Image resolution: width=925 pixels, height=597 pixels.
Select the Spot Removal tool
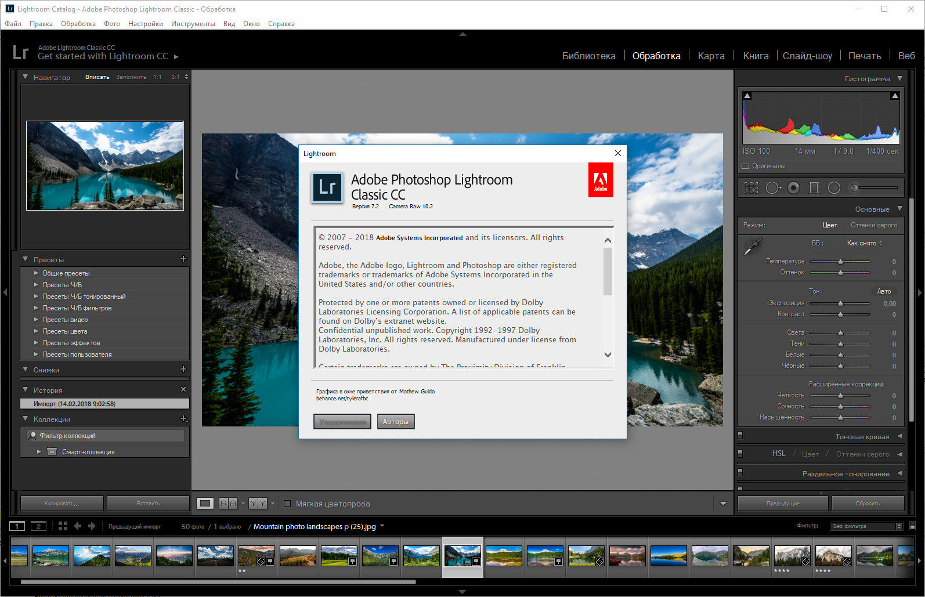point(773,188)
